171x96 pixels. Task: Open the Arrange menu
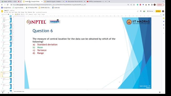[22, 12]
